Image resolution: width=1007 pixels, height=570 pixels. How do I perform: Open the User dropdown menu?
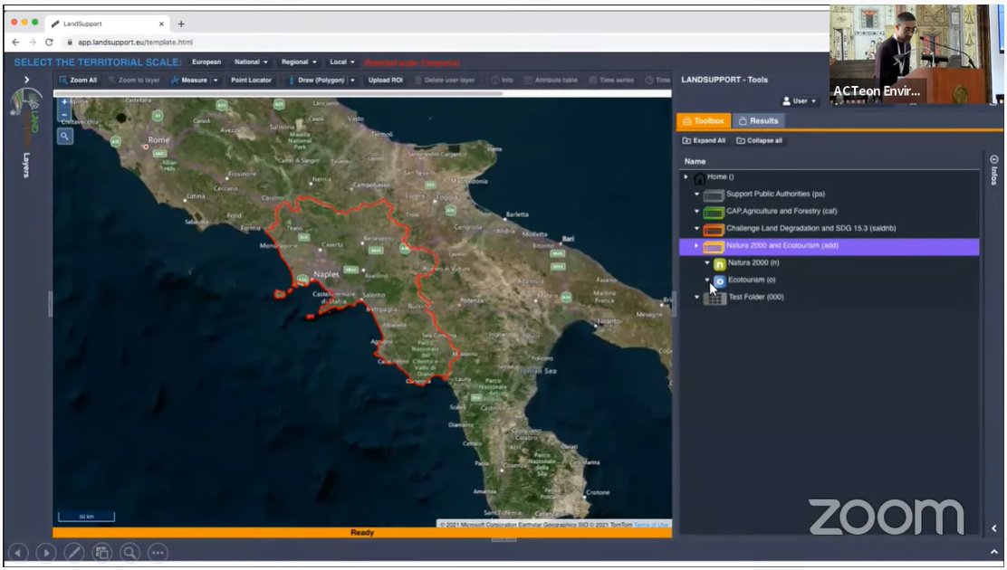click(x=799, y=100)
